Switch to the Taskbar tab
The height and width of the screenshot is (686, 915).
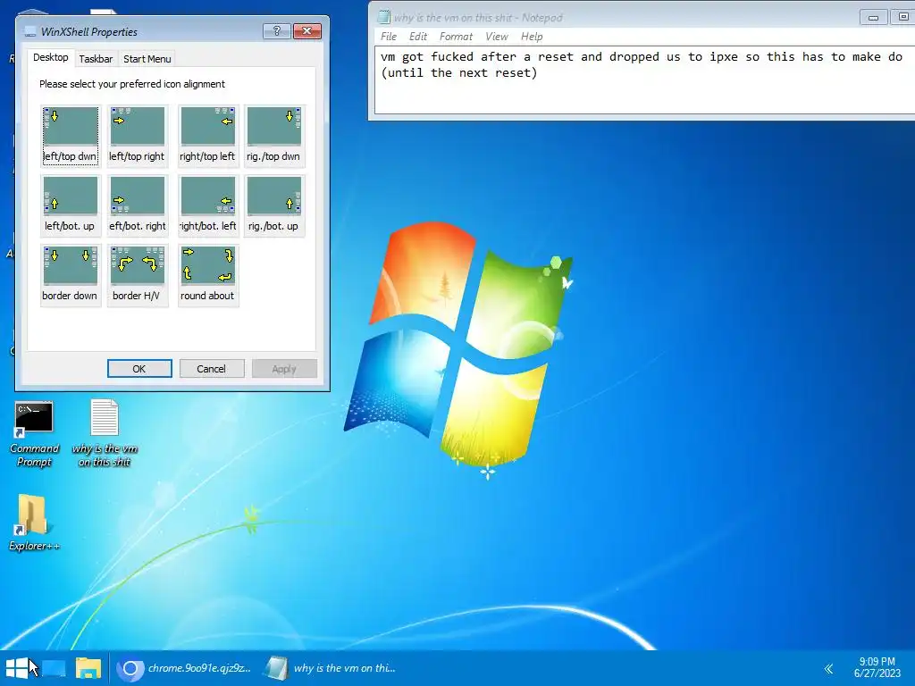96,59
